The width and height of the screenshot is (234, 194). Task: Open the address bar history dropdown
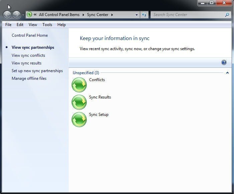pos(137,15)
